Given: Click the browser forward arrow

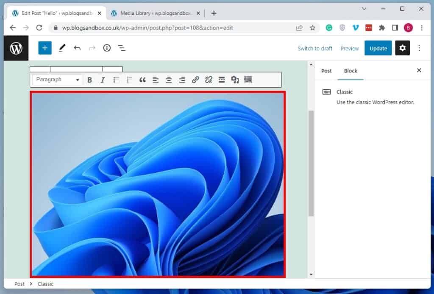Looking at the screenshot, I should [26, 28].
